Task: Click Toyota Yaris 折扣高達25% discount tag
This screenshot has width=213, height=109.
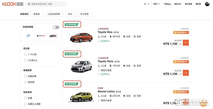Action: click(x=181, y=62)
